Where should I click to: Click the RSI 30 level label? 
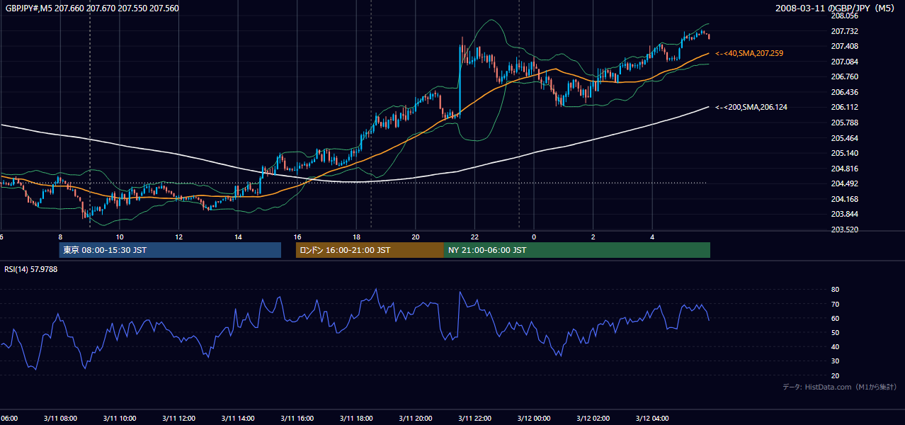pyautogui.click(x=835, y=361)
